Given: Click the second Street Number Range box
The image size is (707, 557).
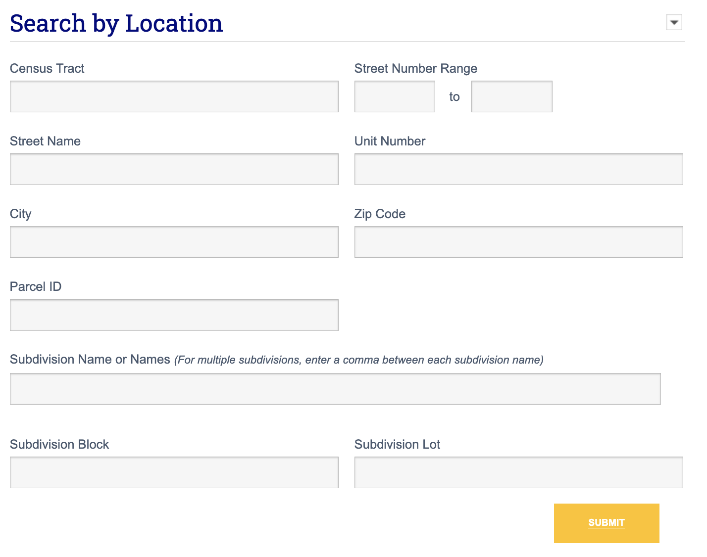Looking at the screenshot, I should [x=511, y=96].
